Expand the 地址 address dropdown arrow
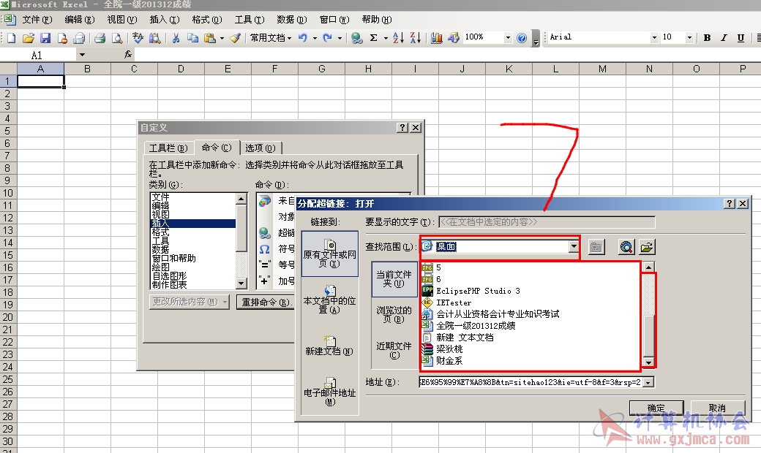The image size is (761, 453). click(648, 382)
